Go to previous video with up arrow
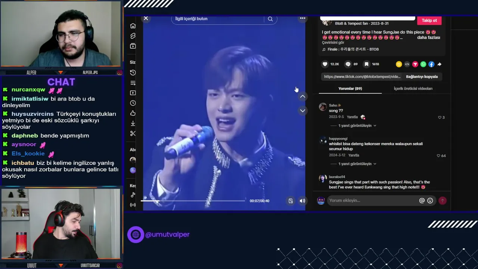Screen dimensions: 478x269 pyautogui.click(x=302, y=96)
